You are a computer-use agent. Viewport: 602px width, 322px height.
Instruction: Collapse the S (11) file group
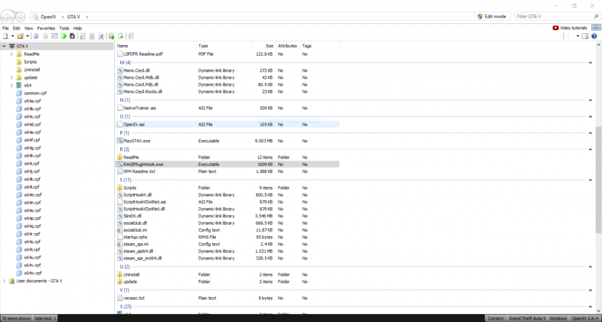click(590, 180)
